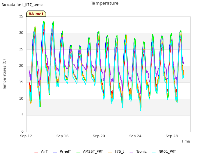This screenshot has width=210, height=158.
Task: Click the 35 y-axis tick label
Action: coord(21,16)
